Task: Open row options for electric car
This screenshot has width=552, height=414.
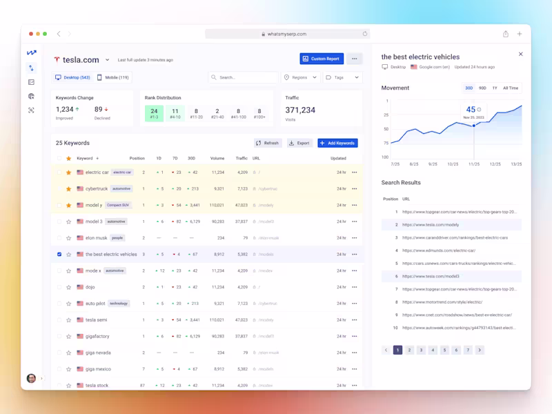Action: [x=355, y=172]
